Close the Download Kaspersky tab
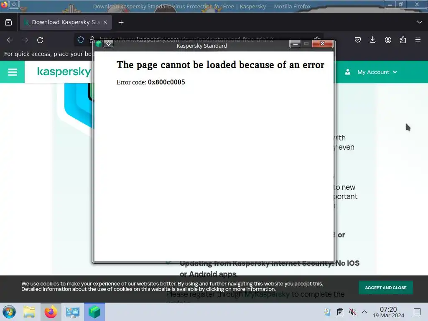 click(x=105, y=23)
